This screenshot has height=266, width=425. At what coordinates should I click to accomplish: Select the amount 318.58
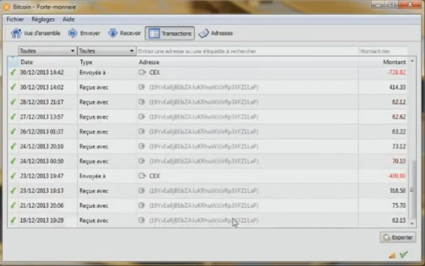click(x=397, y=191)
